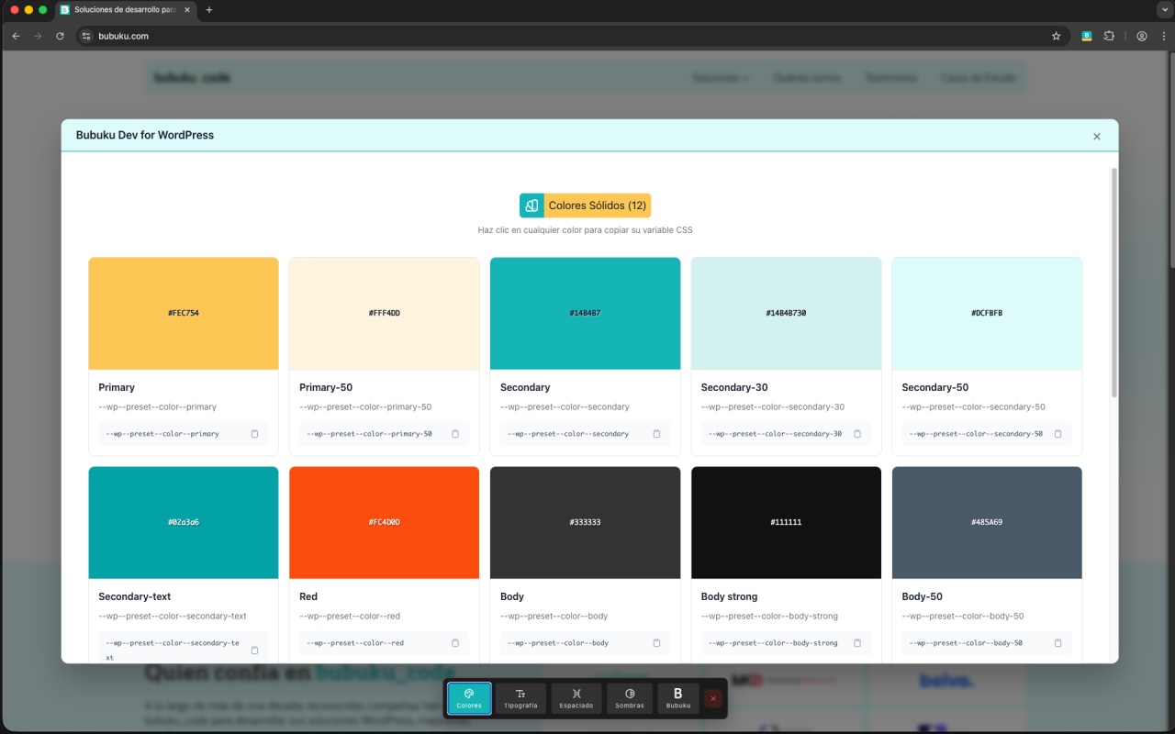Open the browser profile icon
Screen dimensions: 1175x734
coord(1142,36)
